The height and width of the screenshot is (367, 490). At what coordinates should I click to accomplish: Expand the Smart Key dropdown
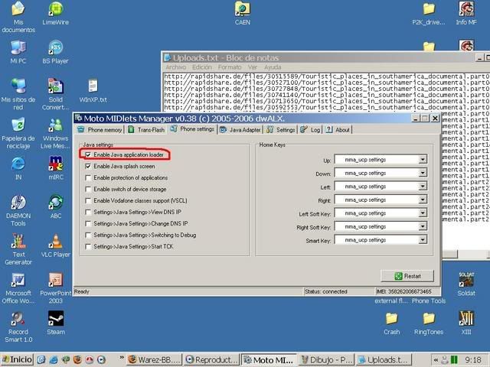coord(423,240)
